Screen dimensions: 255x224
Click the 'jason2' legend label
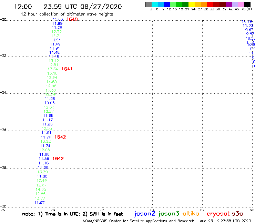pos(145,214)
